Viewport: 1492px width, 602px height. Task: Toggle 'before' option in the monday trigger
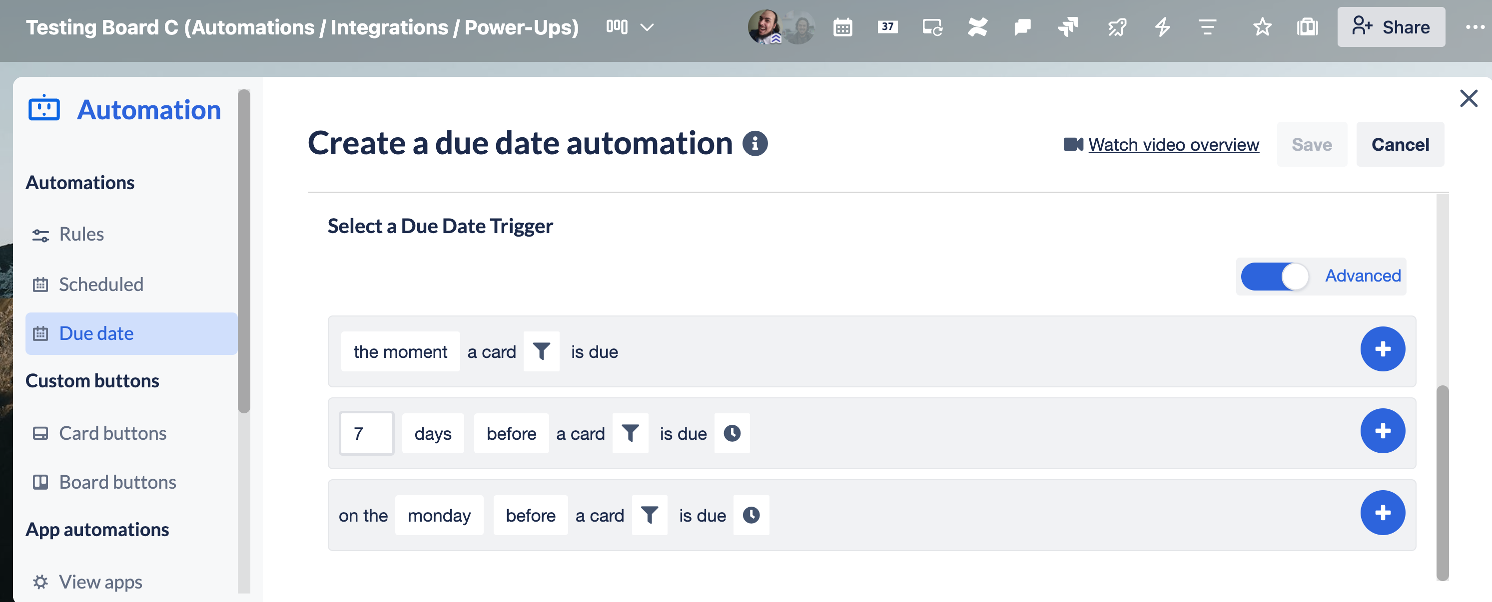[530, 515]
